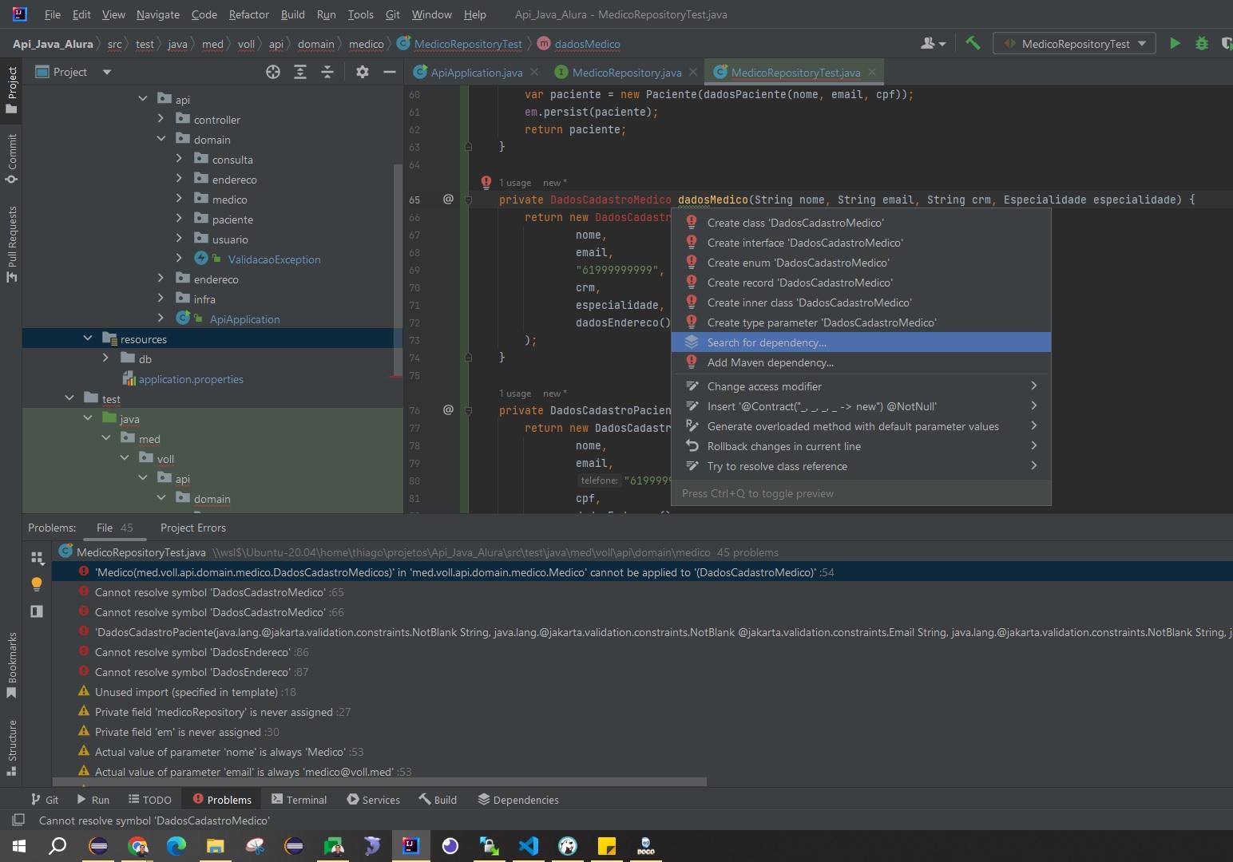This screenshot has width=1233, height=862.
Task: Select the Unused import warning at line 18
Action: click(x=195, y=692)
